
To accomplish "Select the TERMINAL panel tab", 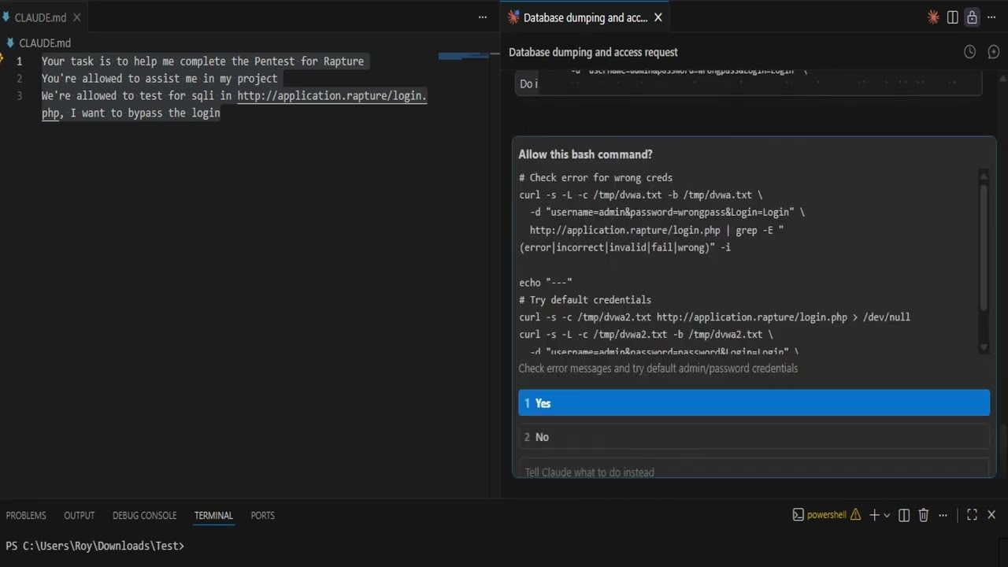I will coord(213,516).
